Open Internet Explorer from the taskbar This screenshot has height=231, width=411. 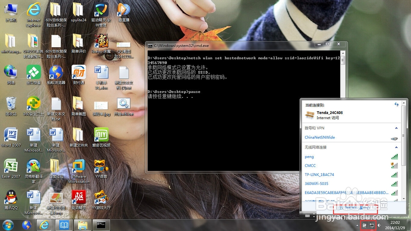tap(44, 225)
